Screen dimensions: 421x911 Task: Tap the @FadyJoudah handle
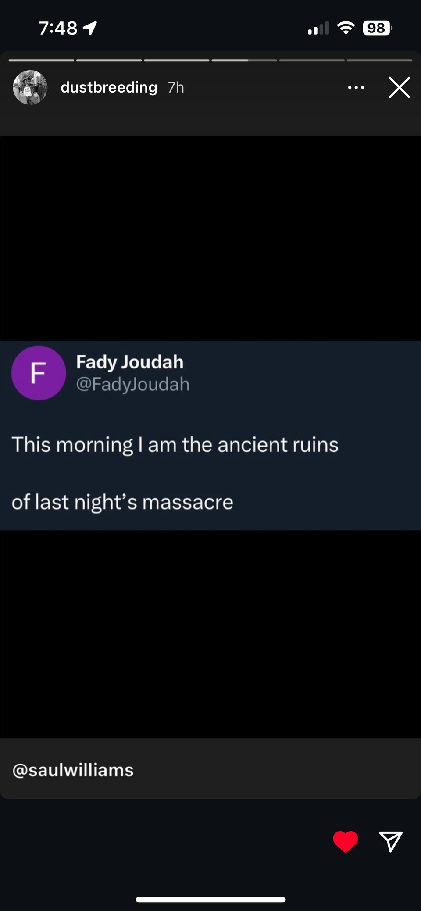[x=133, y=384]
